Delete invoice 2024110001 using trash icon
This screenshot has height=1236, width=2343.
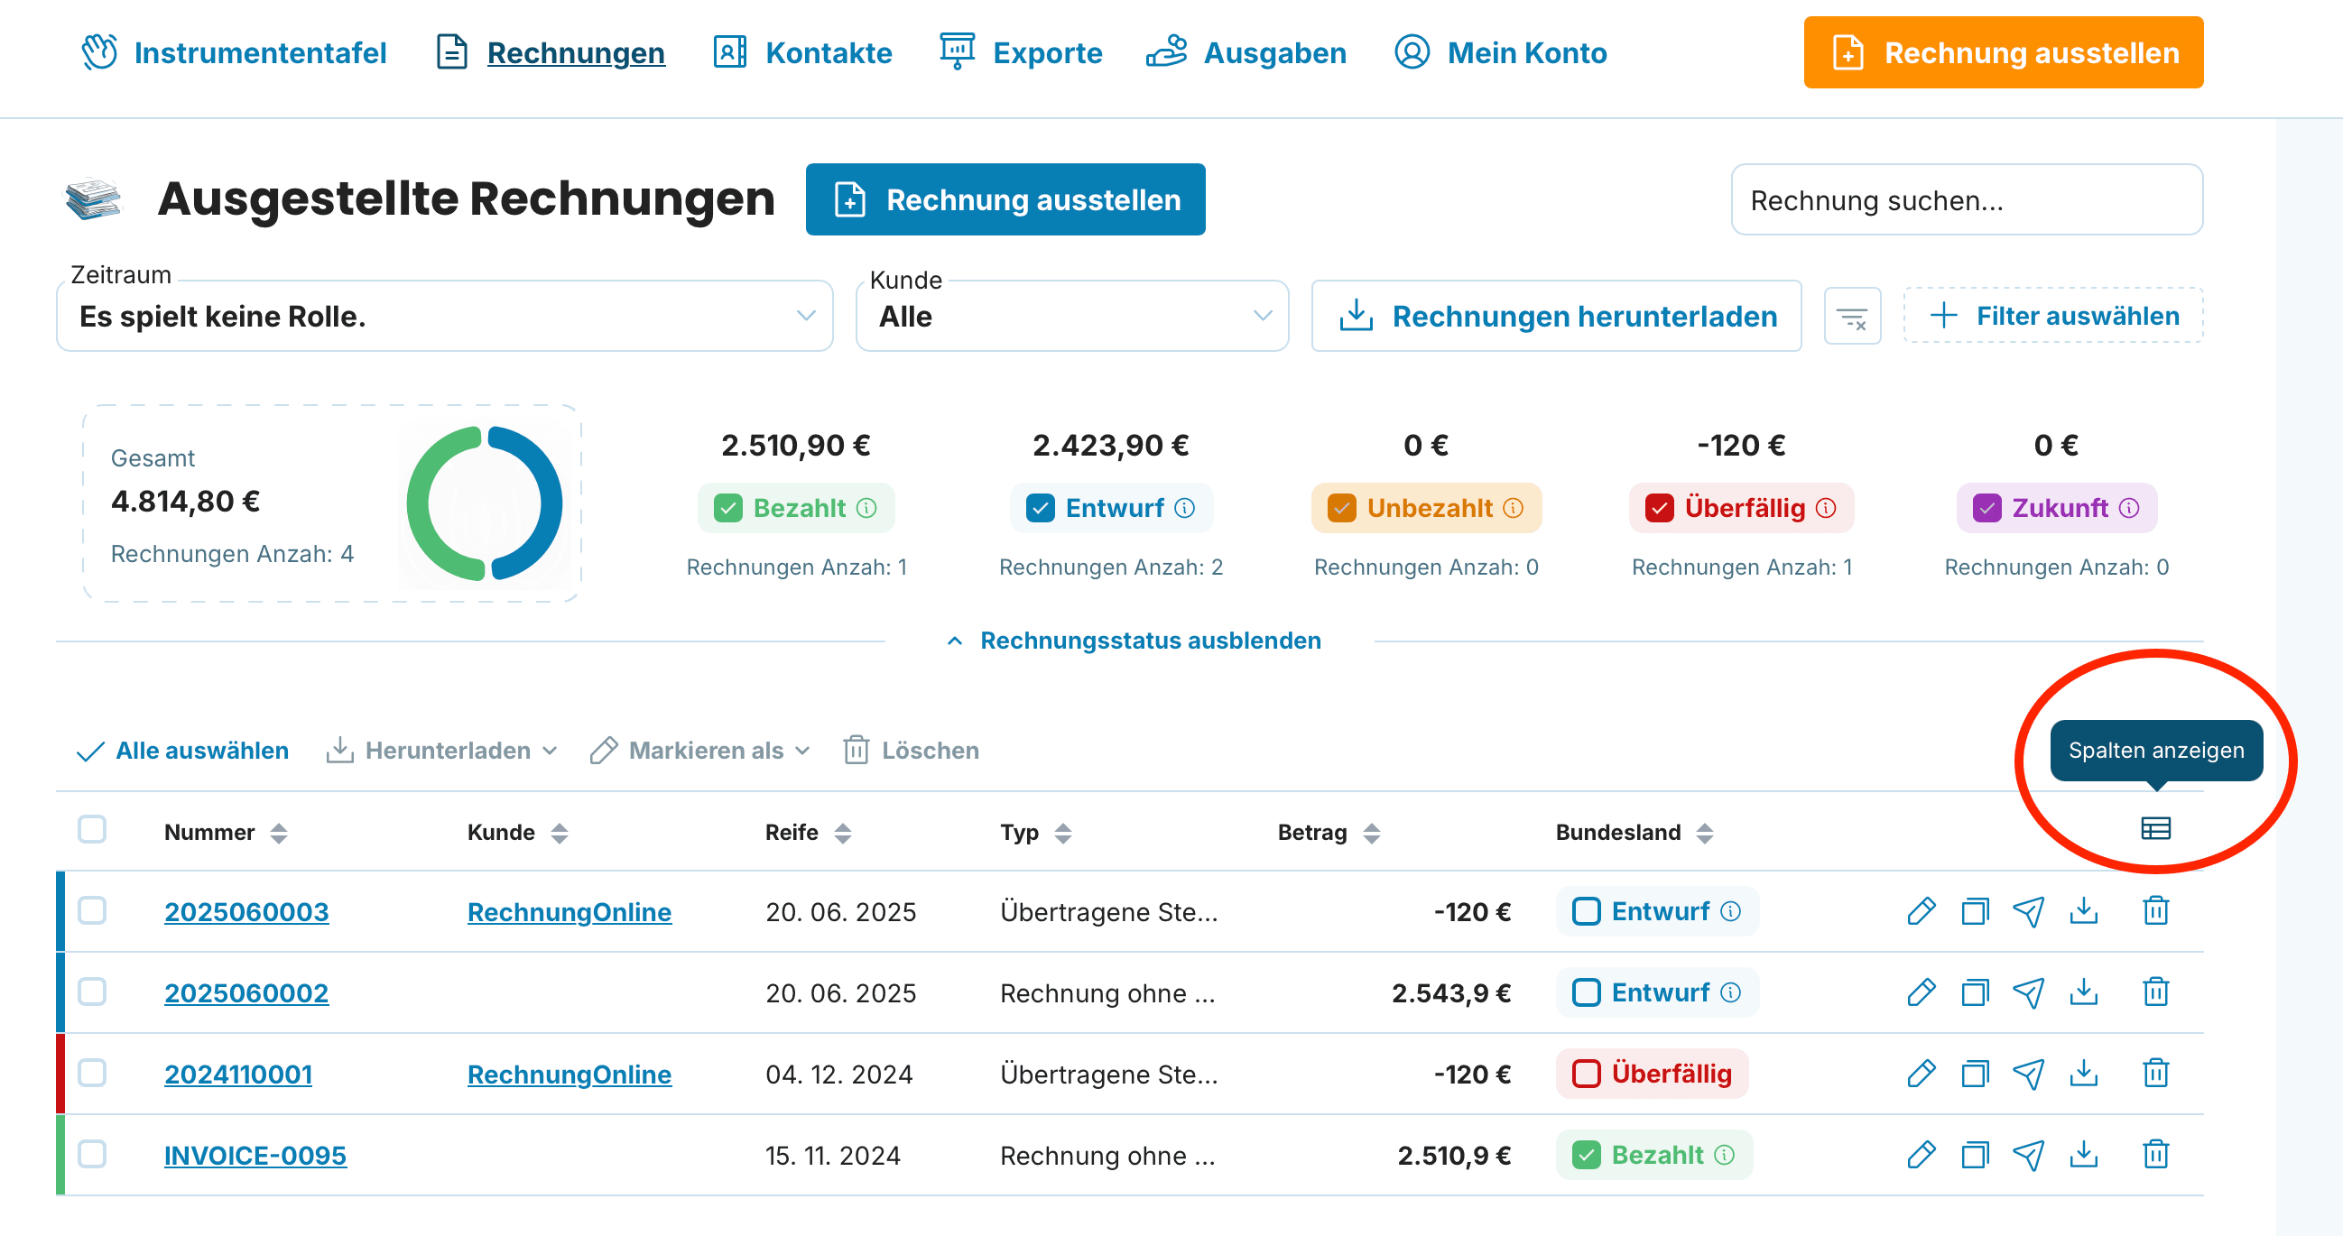click(2154, 1074)
